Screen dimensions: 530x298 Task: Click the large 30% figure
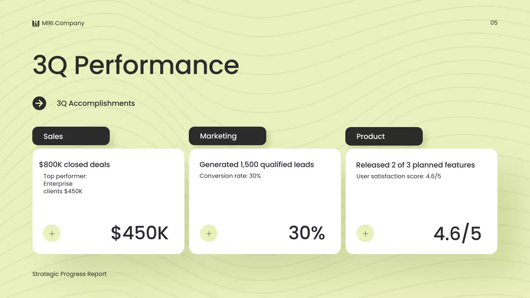(x=306, y=233)
